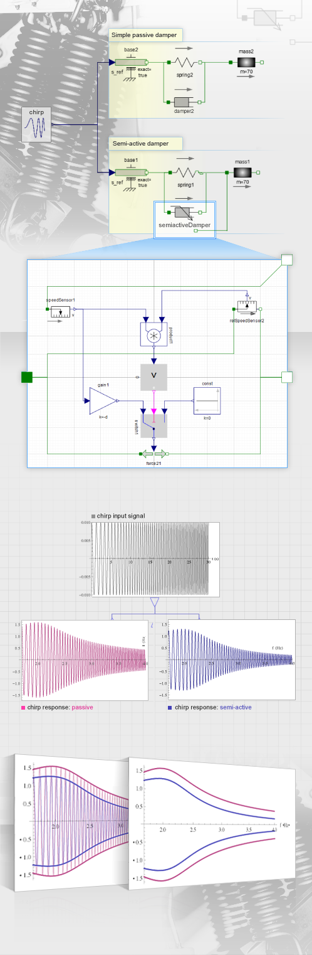Click the switch1 block

click(x=154, y=425)
